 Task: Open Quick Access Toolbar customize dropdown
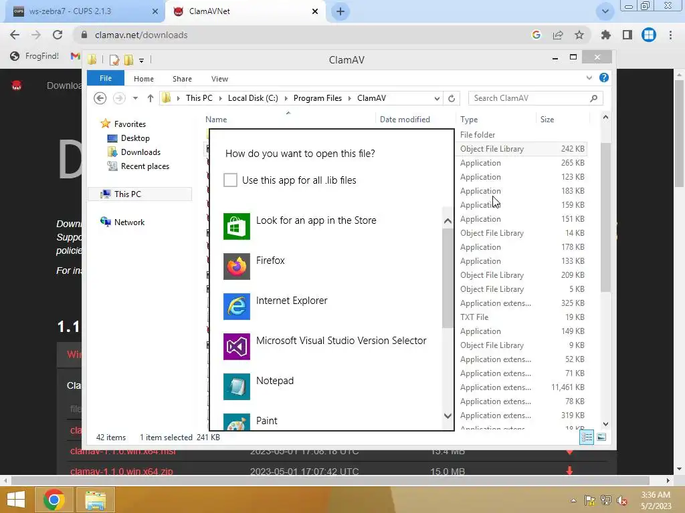pos(142,60)
